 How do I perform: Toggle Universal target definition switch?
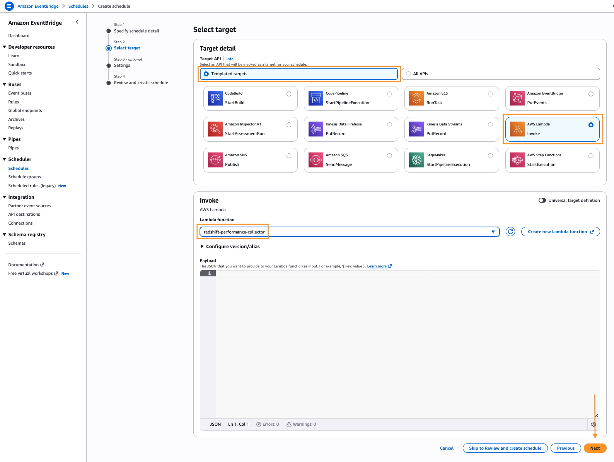[542, 200]
